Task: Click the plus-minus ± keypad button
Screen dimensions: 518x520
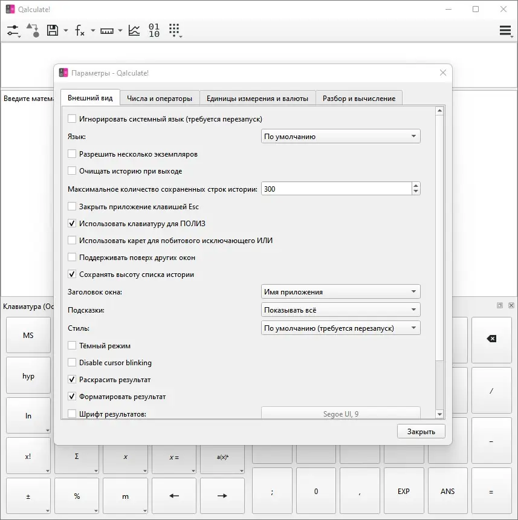Action: point(28,496)
